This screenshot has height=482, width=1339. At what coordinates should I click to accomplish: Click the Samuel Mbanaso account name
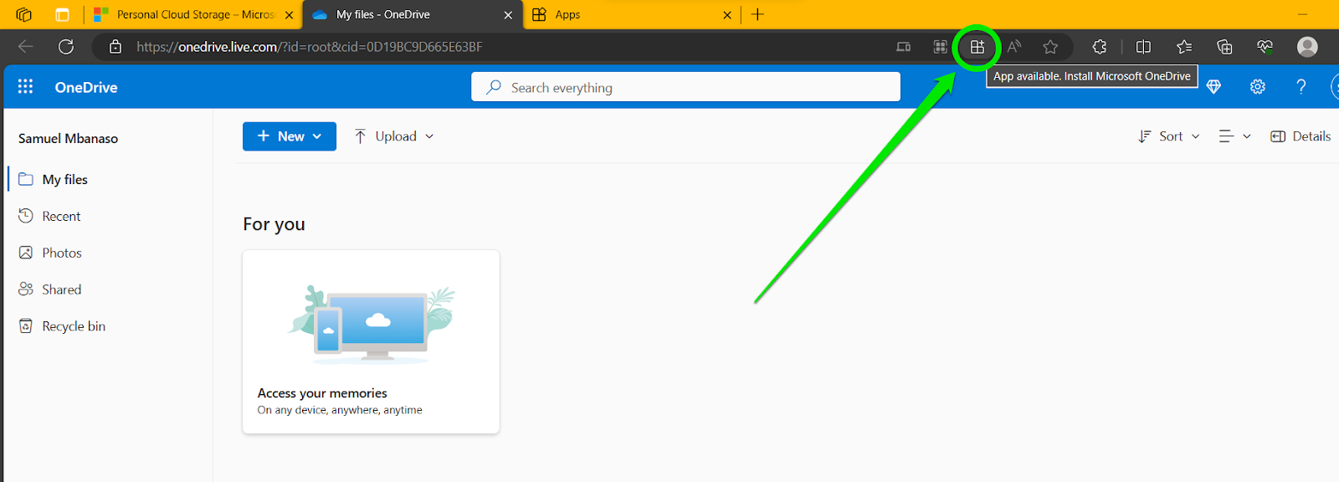pyautogui.click(x=68, y=139)
